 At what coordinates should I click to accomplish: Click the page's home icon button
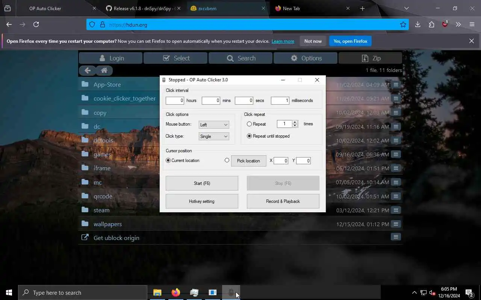point(104,70)
